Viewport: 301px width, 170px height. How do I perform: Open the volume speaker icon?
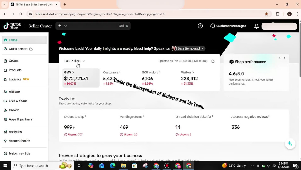pos(274,165)
